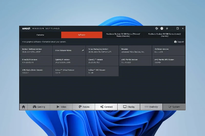
Task: Click the Direct3D Version tile
Action: pos(36,61)
